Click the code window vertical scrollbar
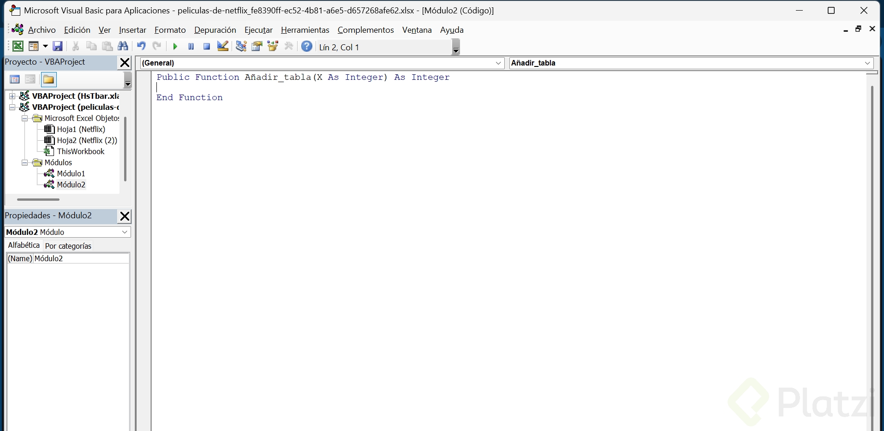 872,258
